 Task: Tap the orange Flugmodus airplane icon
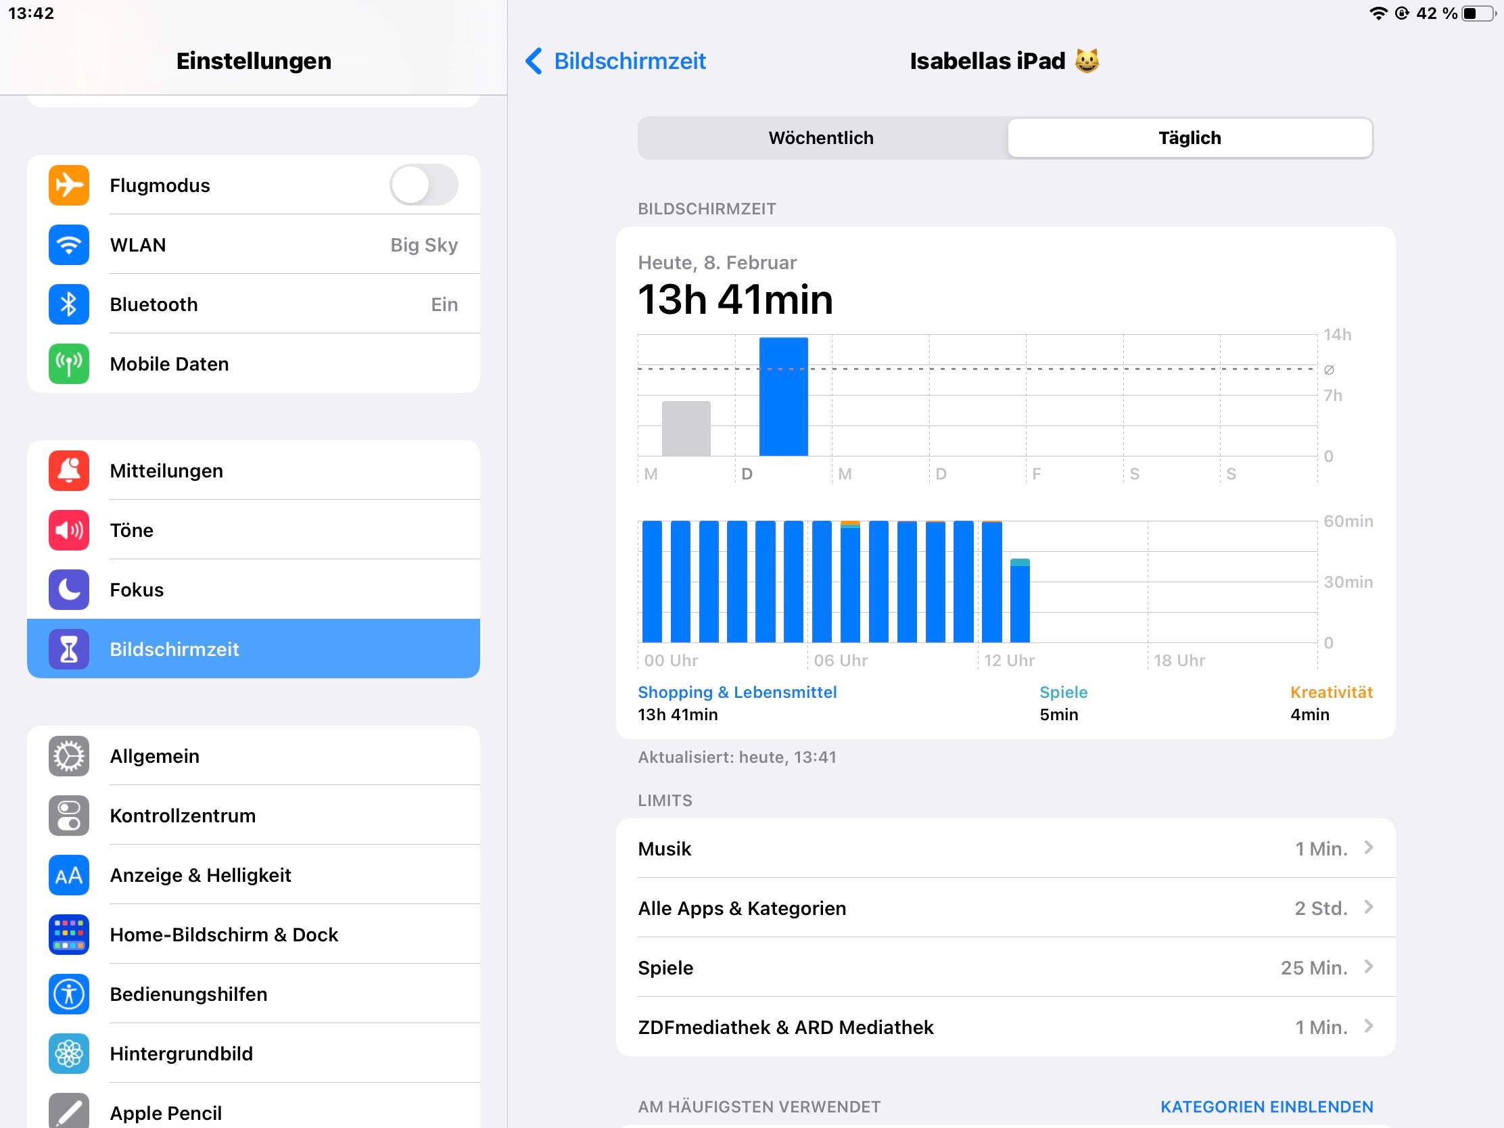pyautogui.click(x=69, y=185)
